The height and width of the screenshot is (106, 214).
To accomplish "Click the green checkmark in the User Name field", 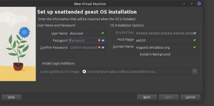I will pyautogui.click(x=103, y=33).
